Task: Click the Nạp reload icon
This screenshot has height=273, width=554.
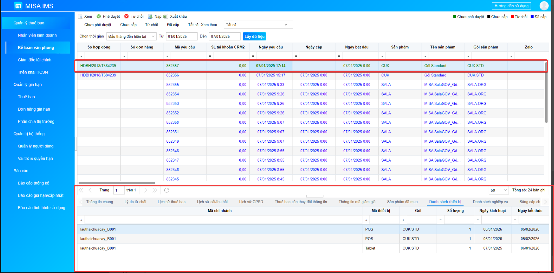Action: coord(150,16)
